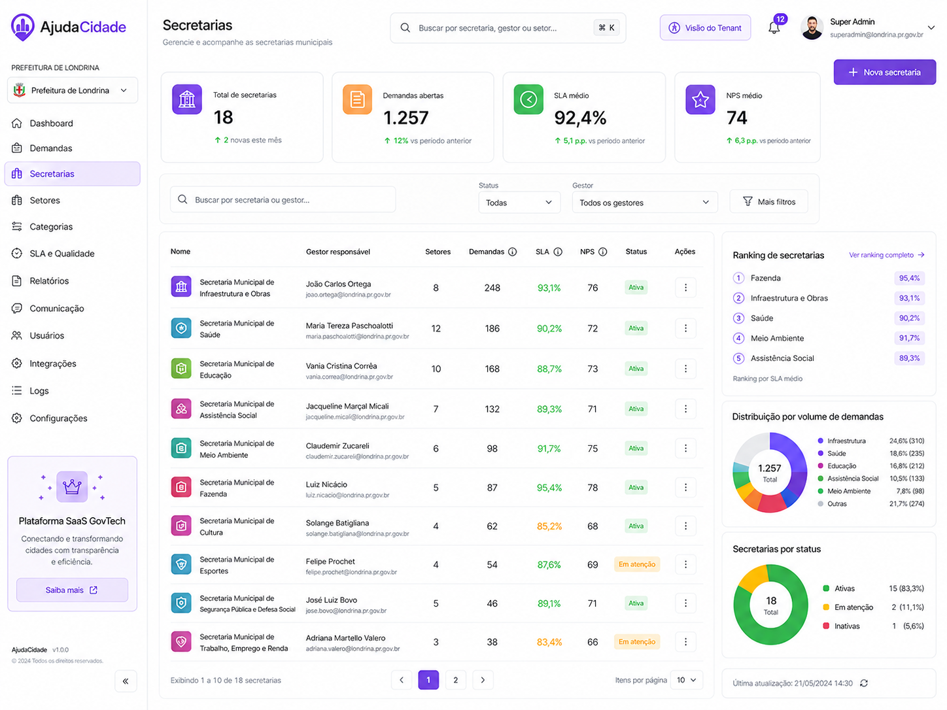Viewport: 947px width, 710px height.
Task: Click the Nova secretaria button
Action: pos(885,73)
